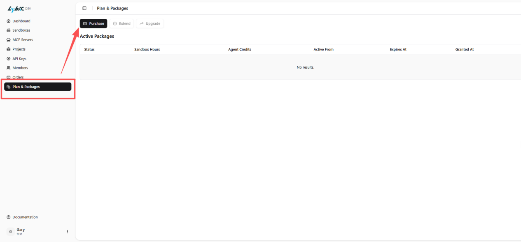521x242 pixels.
Task: Click the Gary user avatar
Action: pos(11,232)
